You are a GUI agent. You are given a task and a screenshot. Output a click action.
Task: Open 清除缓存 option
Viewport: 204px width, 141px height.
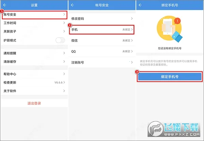pyautogui.click(x=34, y=62)
